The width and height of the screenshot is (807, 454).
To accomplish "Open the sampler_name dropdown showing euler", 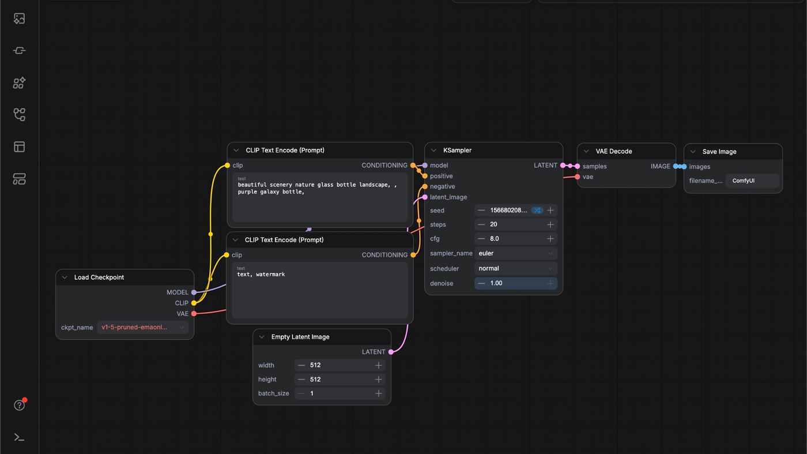I will (516, 253).
